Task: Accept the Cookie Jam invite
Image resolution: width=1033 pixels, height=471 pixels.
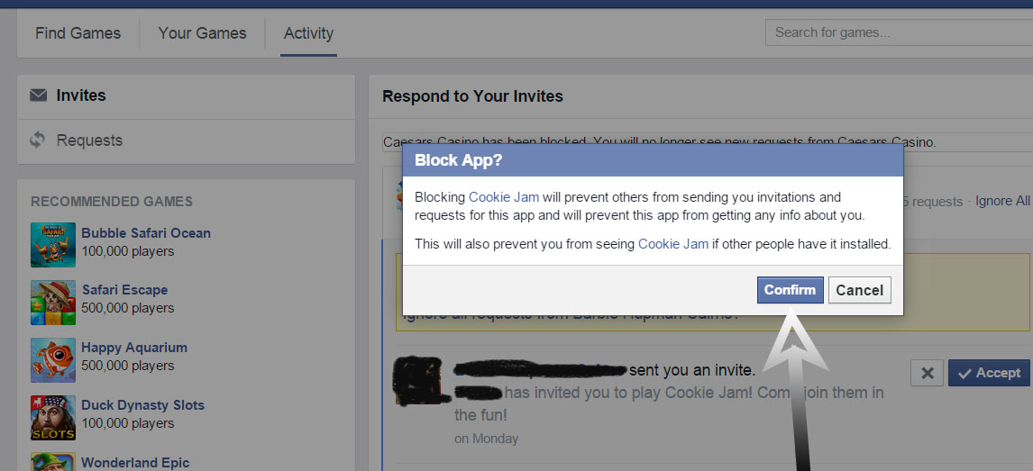Action: (989, 373)
